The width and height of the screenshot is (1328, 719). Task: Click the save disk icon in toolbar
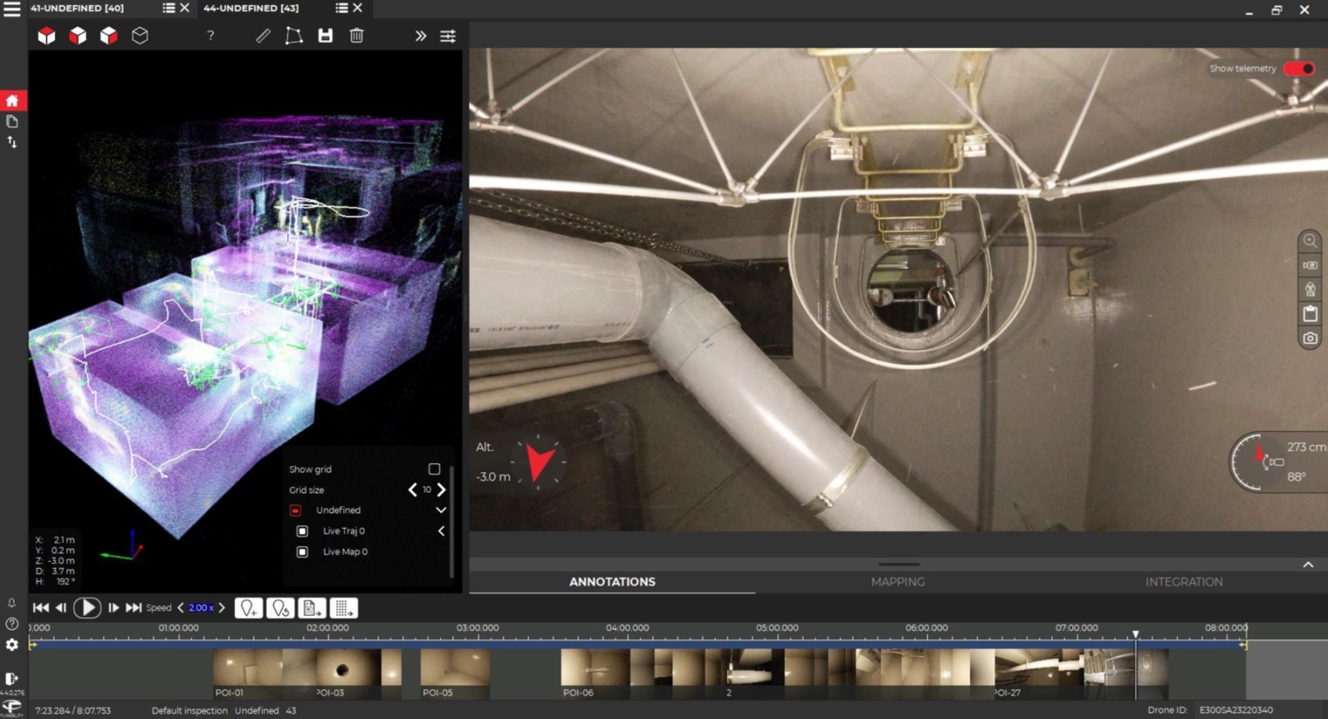click(x=325, y=35)
